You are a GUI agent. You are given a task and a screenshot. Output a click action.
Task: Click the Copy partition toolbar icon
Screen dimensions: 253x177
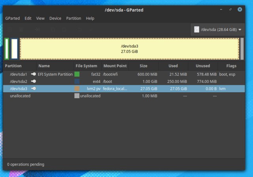tap(53, 30)
